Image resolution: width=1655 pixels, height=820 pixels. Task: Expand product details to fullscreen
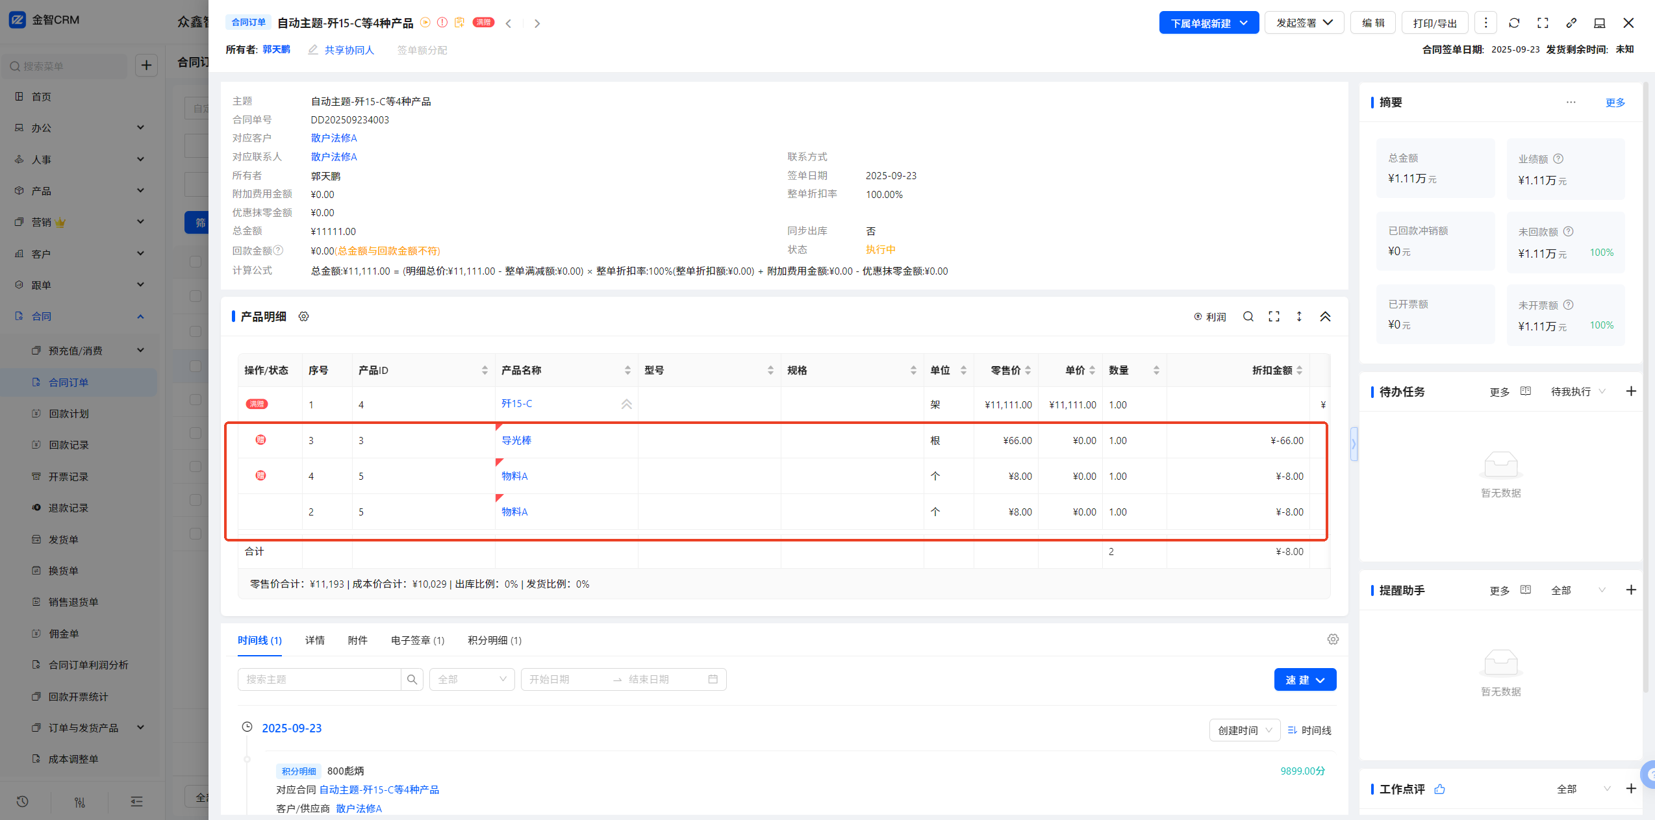[x=1274, y=316]
